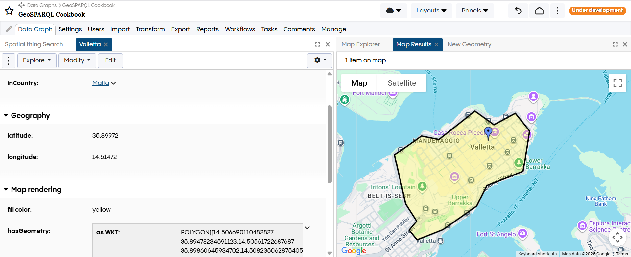The image size is (631, 257).
Task: Click the pencil edit icon
Action: [9, 29]
